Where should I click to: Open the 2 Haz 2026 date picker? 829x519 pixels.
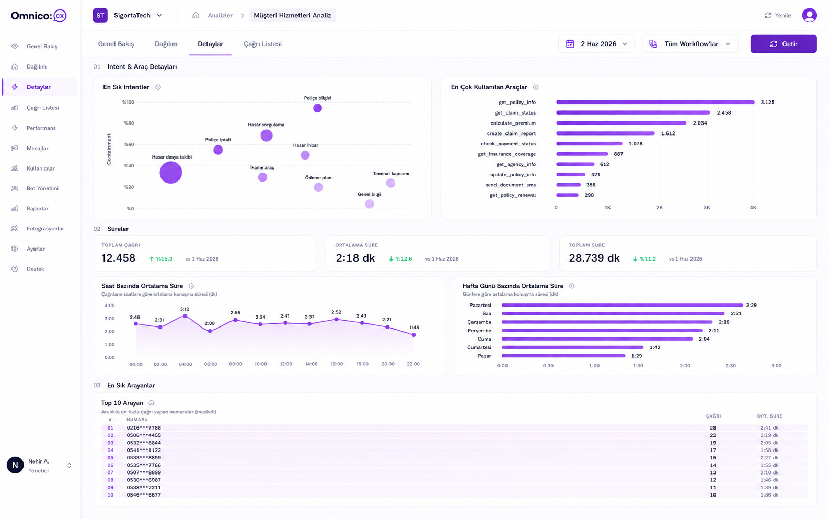tap(596, 44)
